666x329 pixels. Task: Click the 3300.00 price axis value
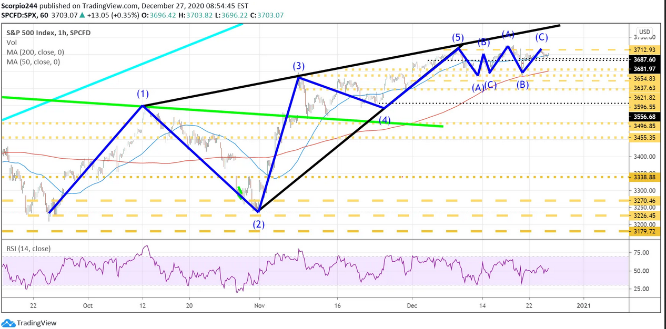644,191
